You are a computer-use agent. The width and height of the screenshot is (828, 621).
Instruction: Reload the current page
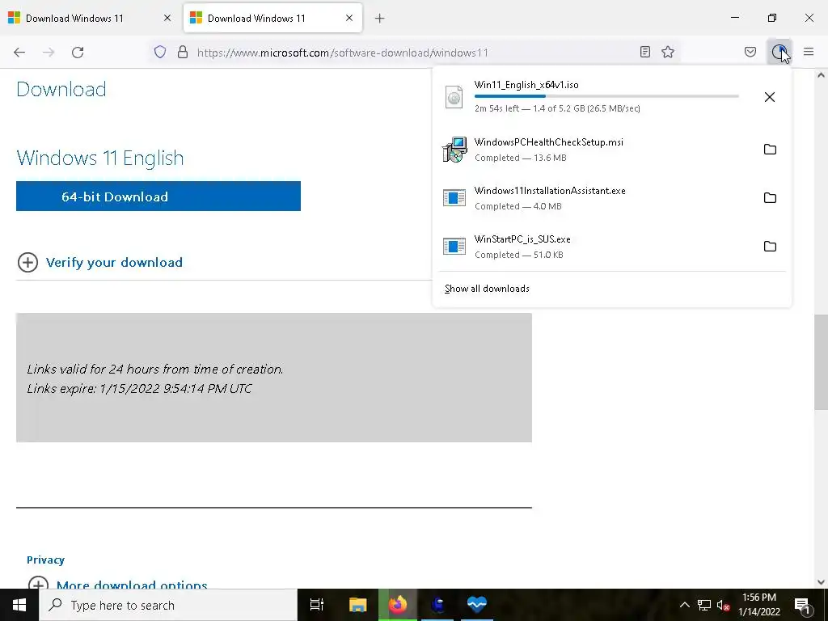(78, 53)
